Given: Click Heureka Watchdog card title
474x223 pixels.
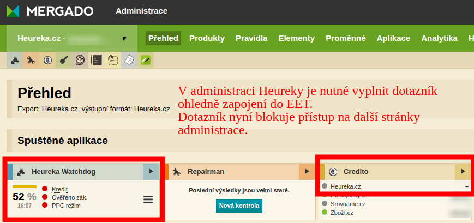Looking at the screenshot, I should coord(63,172).
